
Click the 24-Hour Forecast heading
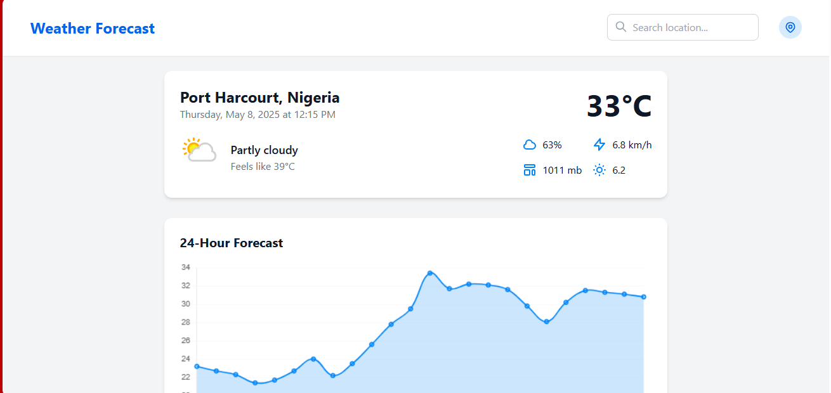pos(232,243)
